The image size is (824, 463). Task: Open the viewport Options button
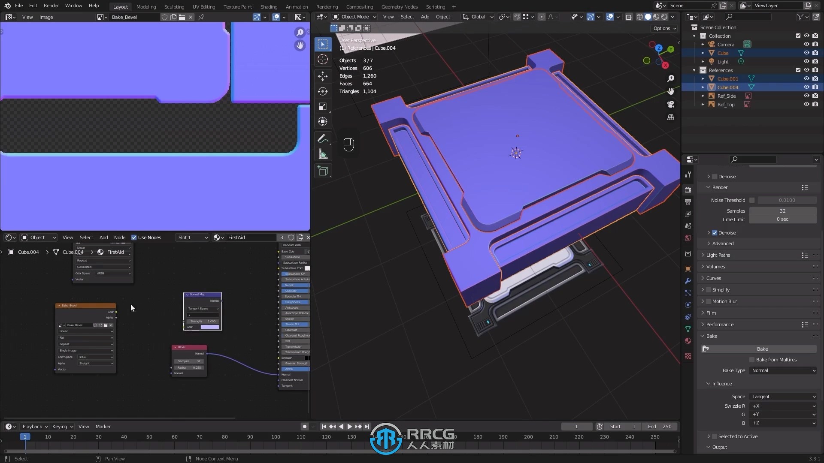(665, 28)
